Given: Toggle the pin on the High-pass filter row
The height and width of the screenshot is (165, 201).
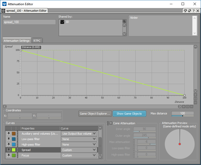Looking at the screenshot, I should [x=9, y=145].
